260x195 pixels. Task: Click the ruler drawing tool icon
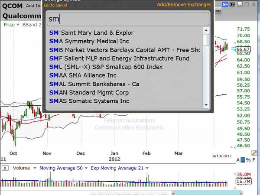[x=254, y=153]
